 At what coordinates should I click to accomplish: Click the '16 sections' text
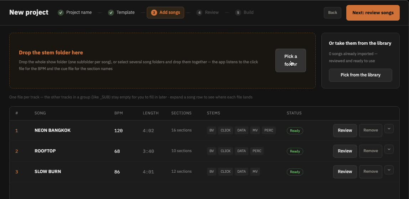[181, 130]
